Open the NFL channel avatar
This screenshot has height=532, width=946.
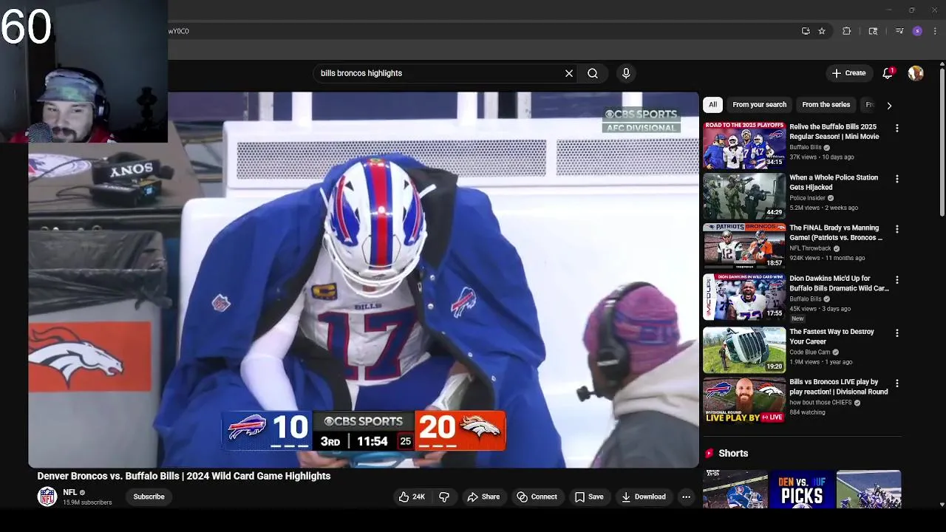click(x=47, y=497)
